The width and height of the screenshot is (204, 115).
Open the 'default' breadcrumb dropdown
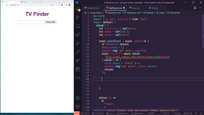149,13
